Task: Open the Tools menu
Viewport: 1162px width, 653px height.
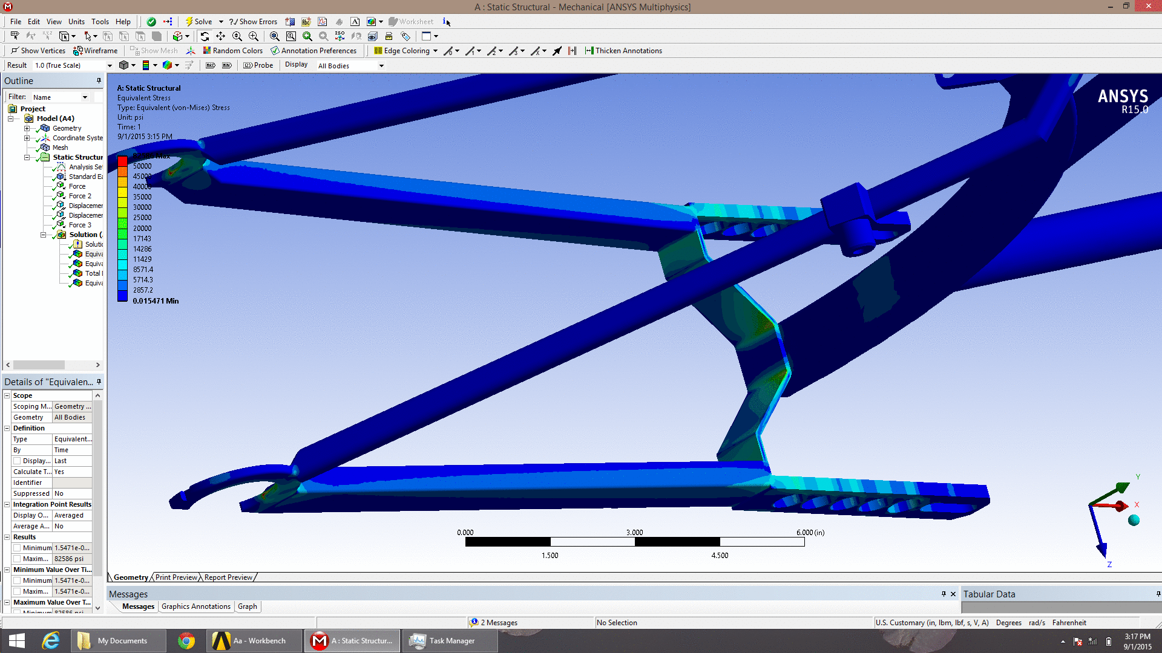Action: [100, 22]
